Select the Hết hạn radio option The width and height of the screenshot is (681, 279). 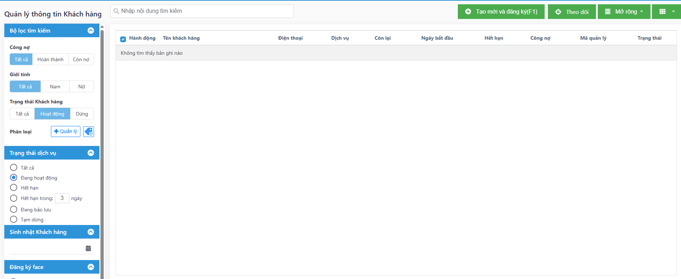pos(14,188)
